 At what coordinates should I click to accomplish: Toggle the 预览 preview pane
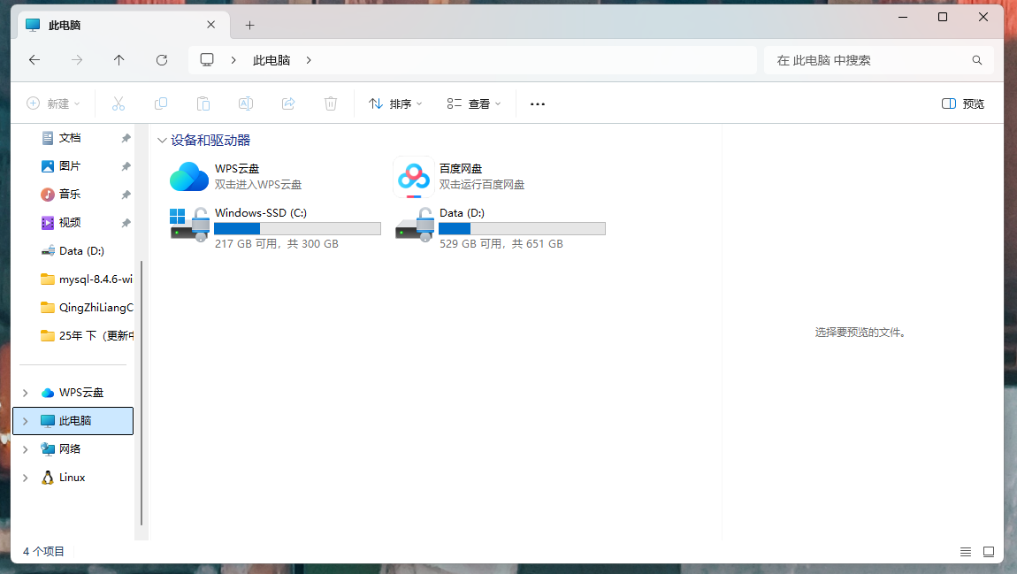(962, 103)
